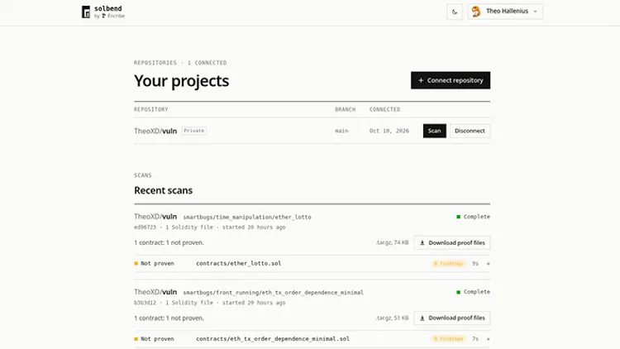Open the ether_lotto scan's TheoXD/vuln title

click(155, 217)
